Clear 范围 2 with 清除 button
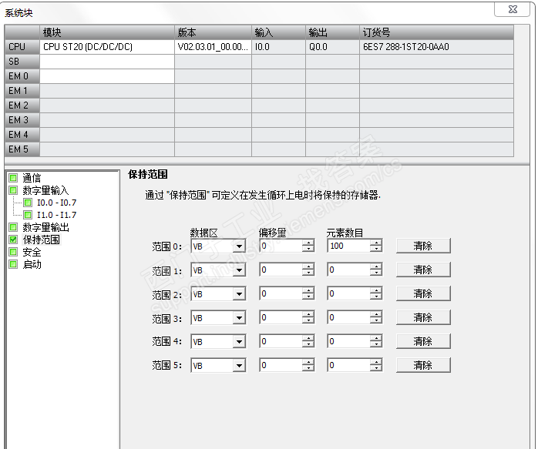 pos(423,293)
